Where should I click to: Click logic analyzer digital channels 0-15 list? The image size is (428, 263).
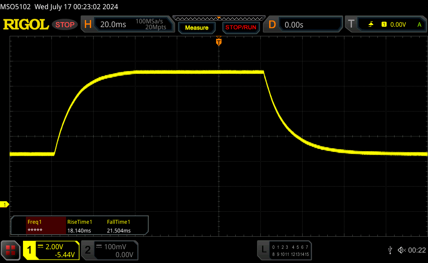coord(290,251)
